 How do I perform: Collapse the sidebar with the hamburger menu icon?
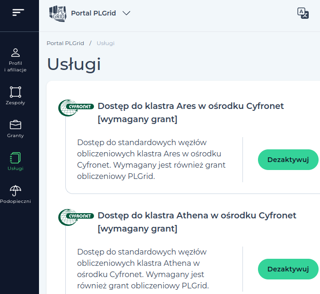[18, 12]
